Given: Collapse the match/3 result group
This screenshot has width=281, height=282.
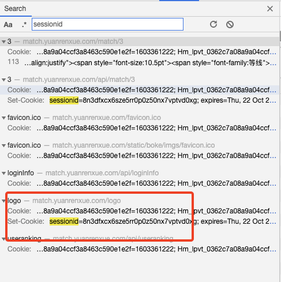Looking at the screenshot, I should pos(3,42).
